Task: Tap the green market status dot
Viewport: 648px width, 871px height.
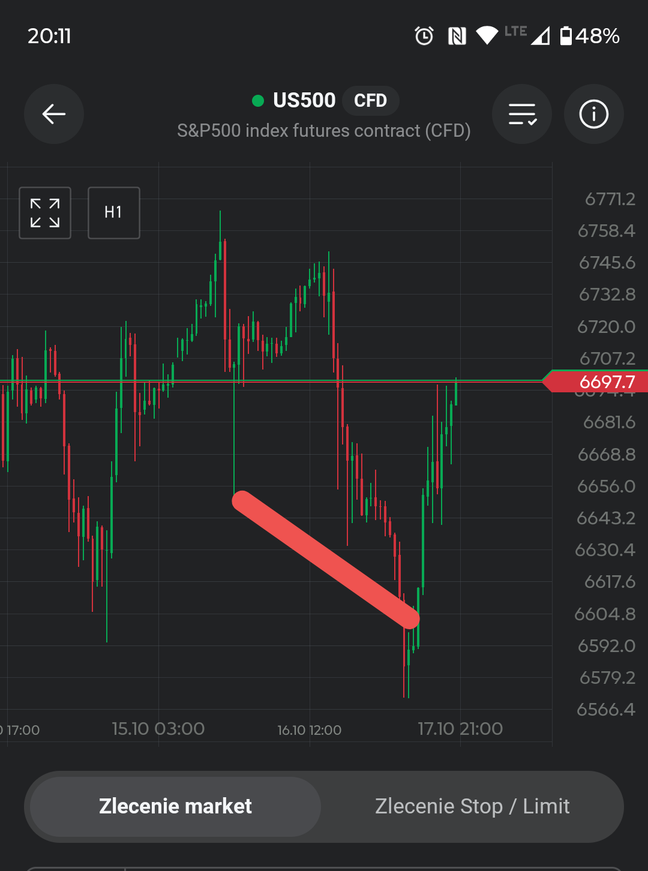Action: pos(258,101)
